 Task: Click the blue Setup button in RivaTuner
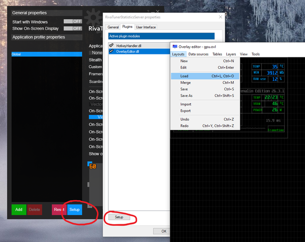point(75,209)
